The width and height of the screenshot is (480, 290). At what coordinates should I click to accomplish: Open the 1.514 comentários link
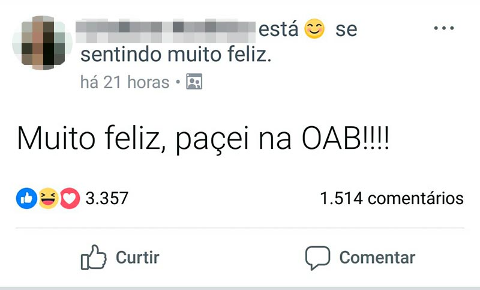pyautogui.click(x=392, y=198)
